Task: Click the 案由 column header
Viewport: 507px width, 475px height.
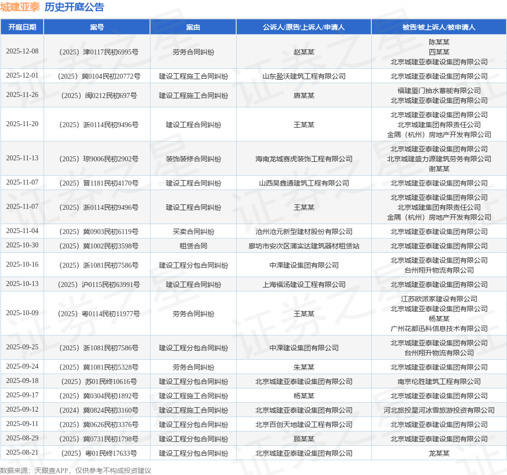Action: pyautogui.click(x=193, y=27)
